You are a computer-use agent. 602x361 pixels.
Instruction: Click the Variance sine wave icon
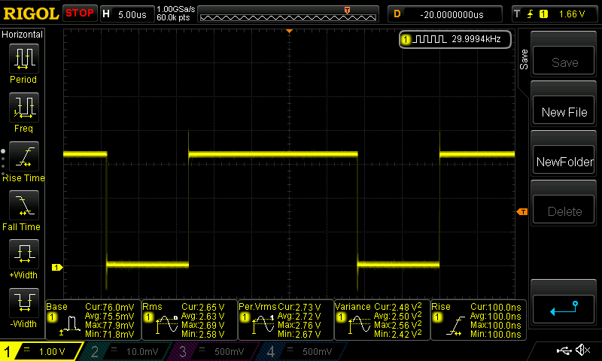click(x=359, y=326)
